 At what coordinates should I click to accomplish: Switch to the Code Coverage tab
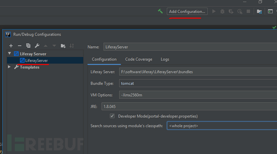pos(138,59)
